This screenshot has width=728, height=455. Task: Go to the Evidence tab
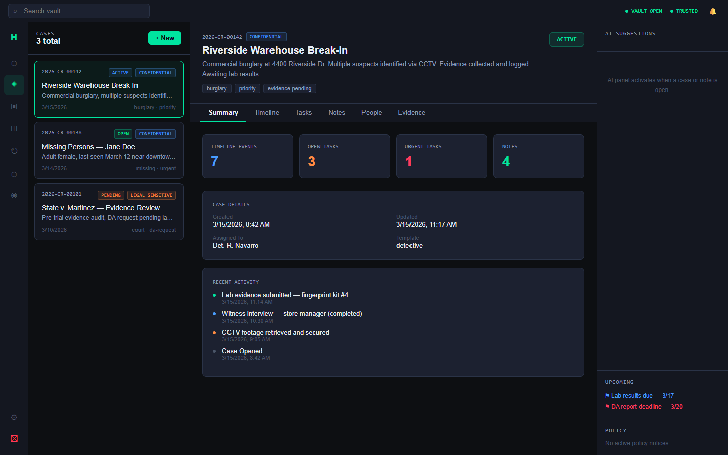(411, 113)
